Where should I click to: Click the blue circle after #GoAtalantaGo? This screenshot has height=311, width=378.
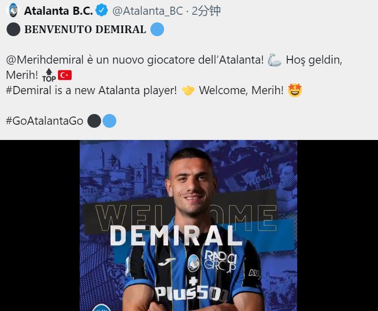[x=109, y=121]
